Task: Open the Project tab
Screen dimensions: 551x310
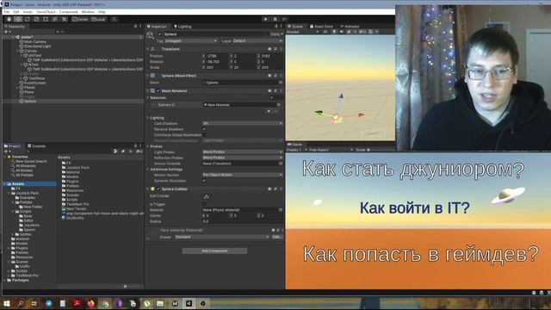Action: pos(13,146)
